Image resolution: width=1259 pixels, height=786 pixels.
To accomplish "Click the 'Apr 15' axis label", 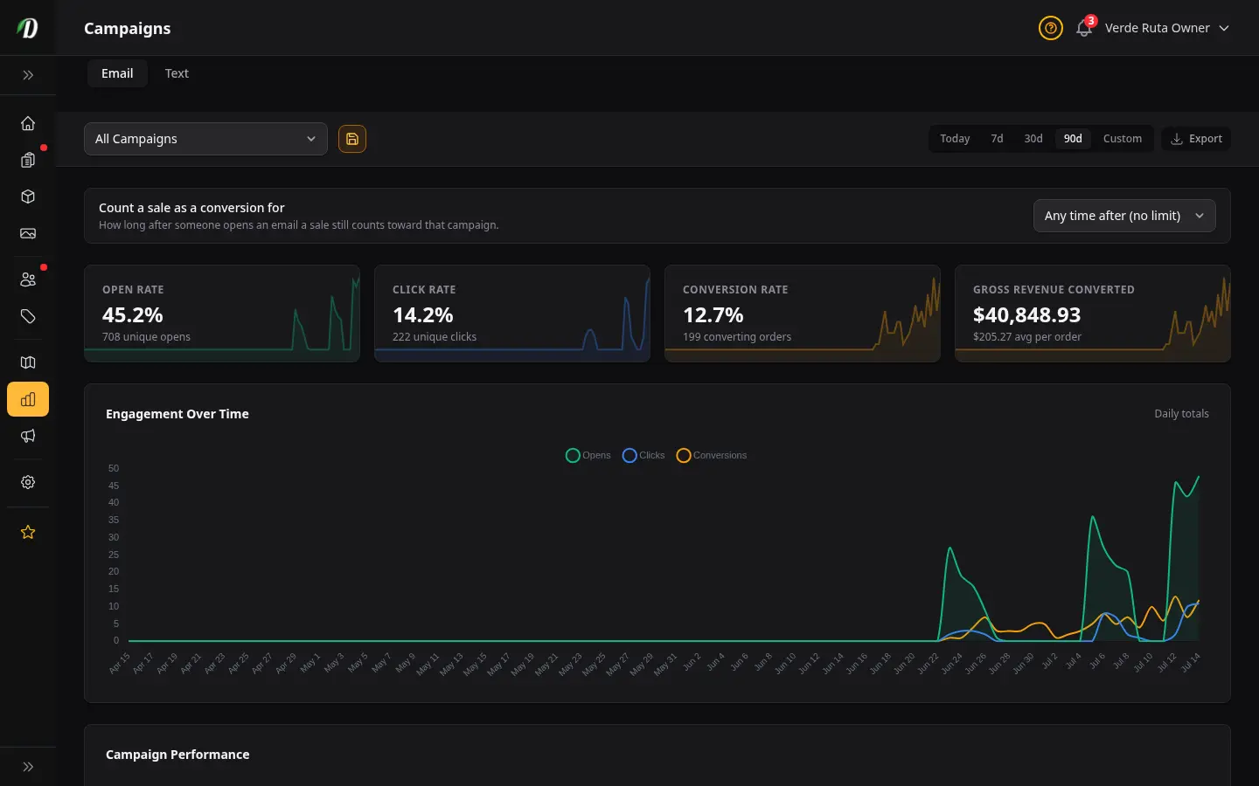I will tap(120, 663).
